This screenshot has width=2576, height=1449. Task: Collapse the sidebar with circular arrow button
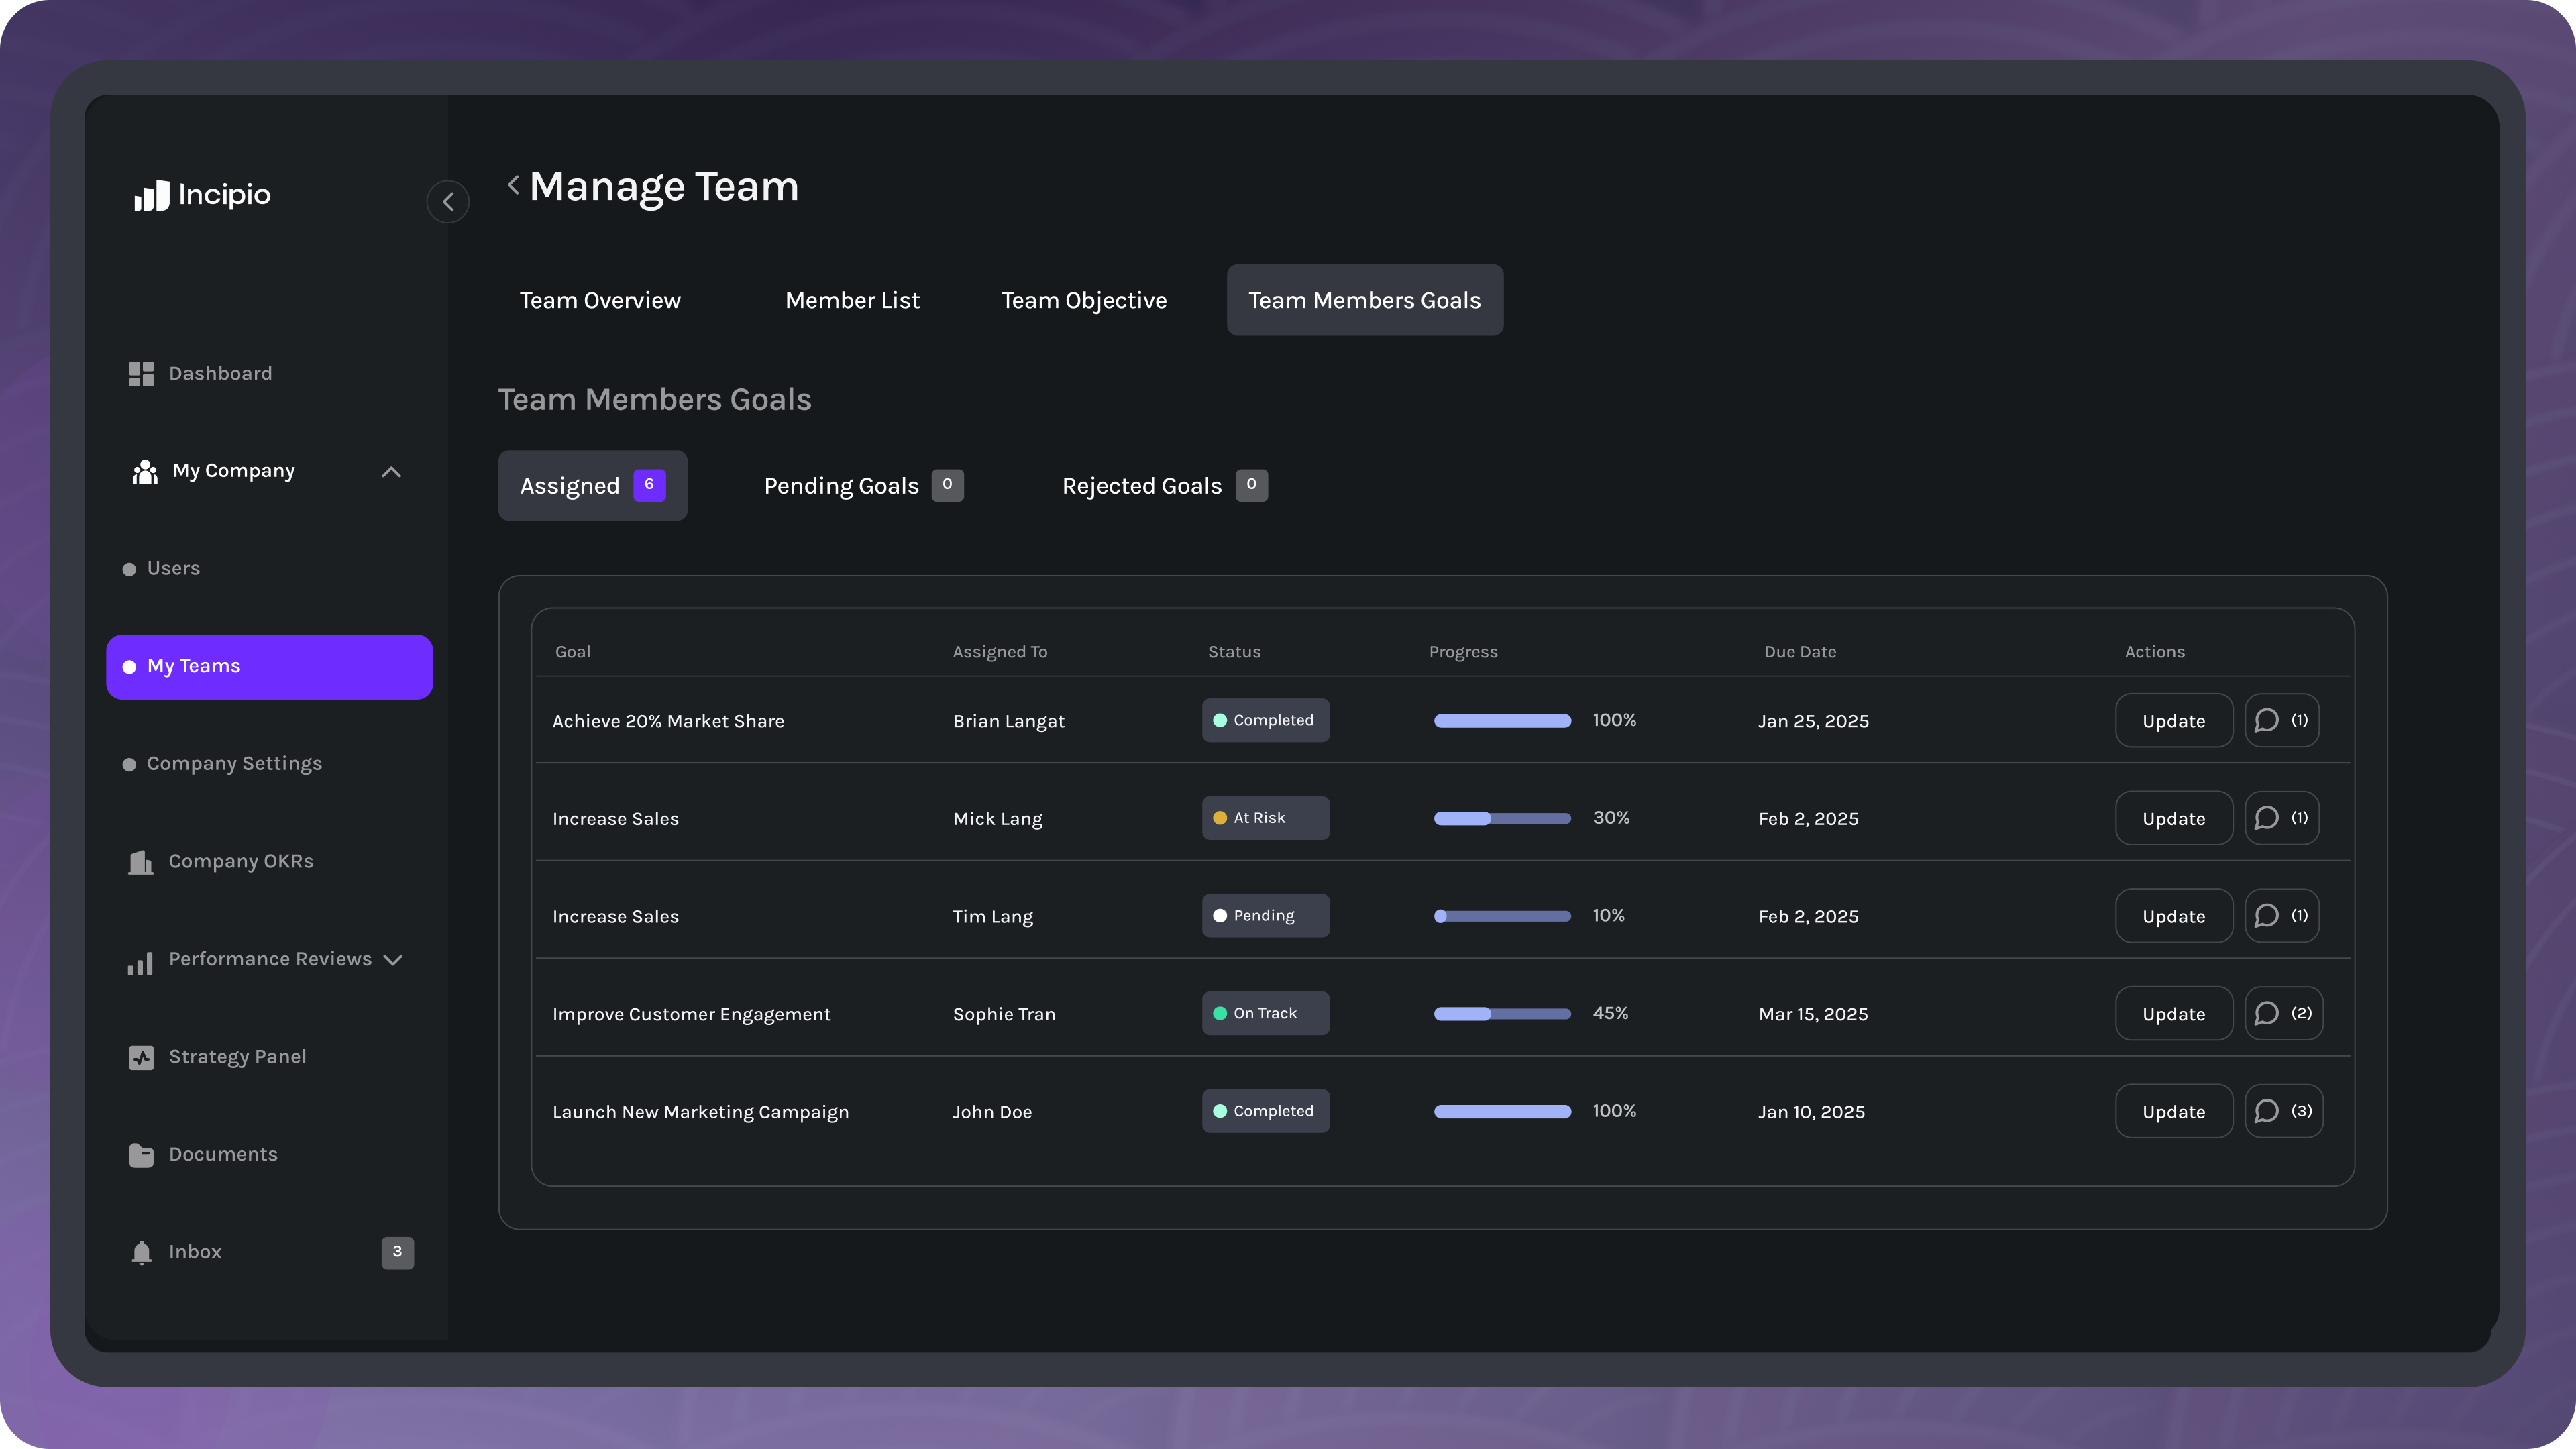[x=447, y=202]
